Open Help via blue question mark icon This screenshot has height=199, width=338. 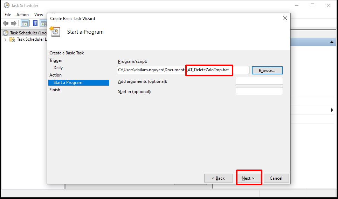click(35, 24)
